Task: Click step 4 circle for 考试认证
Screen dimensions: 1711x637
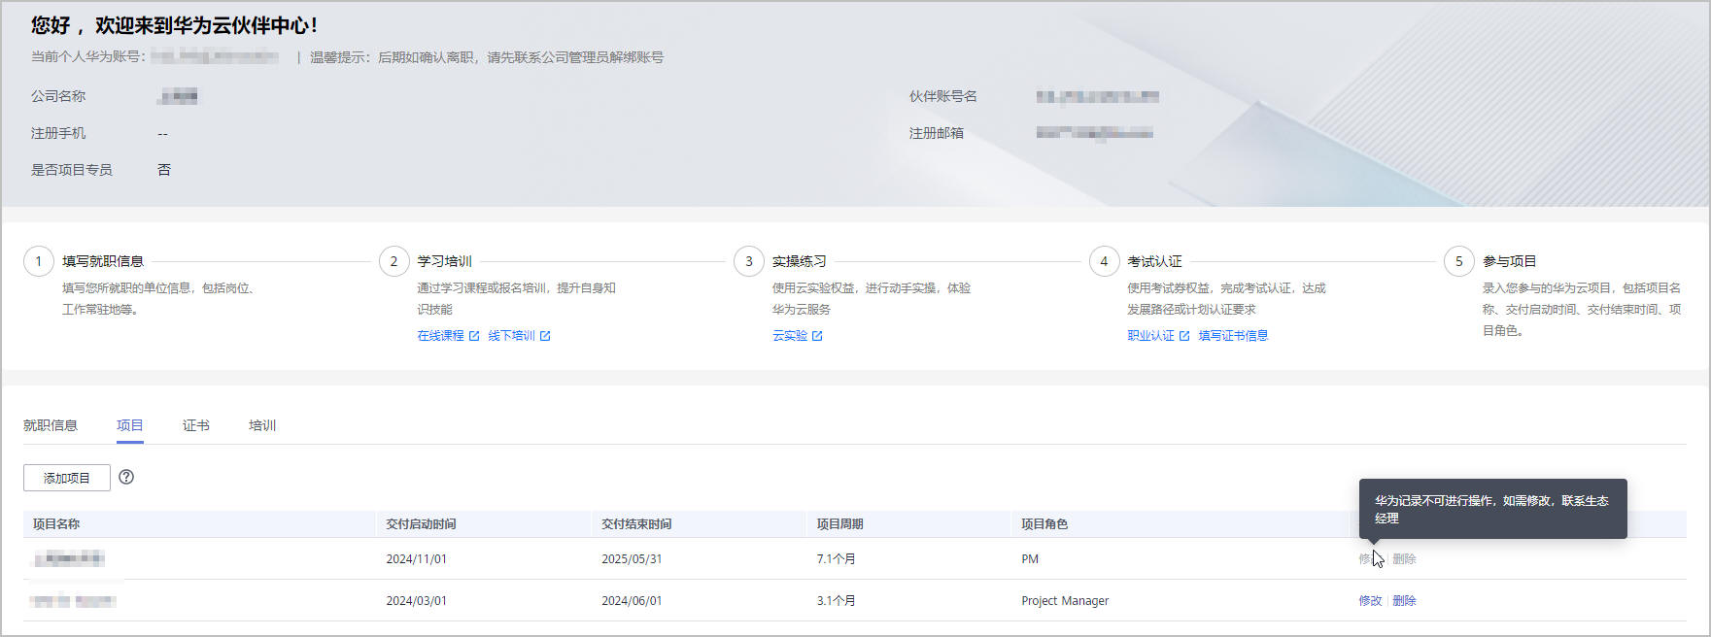Action: point(1104,261)
